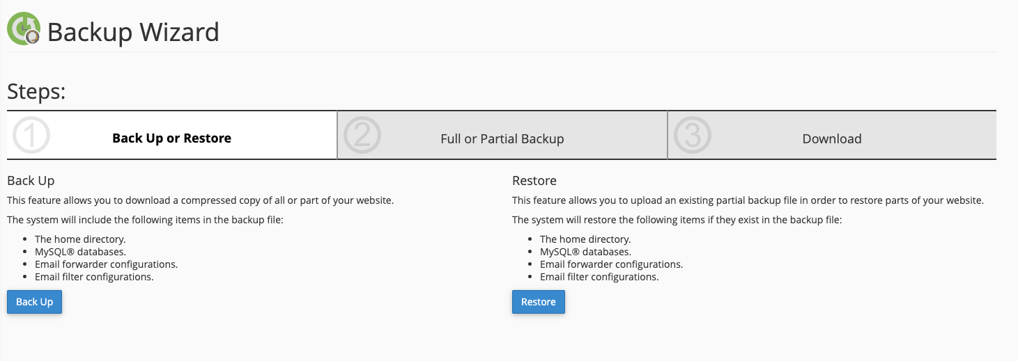Go to the Download step tab
Viewport: 1018px width, 361px height.
pos(832,136)
